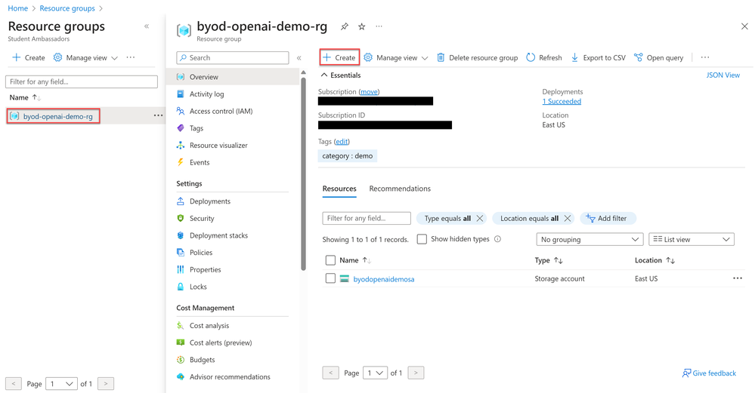Select the Resources tab
This screenshot has height=393, width=755.
point(339,189)
